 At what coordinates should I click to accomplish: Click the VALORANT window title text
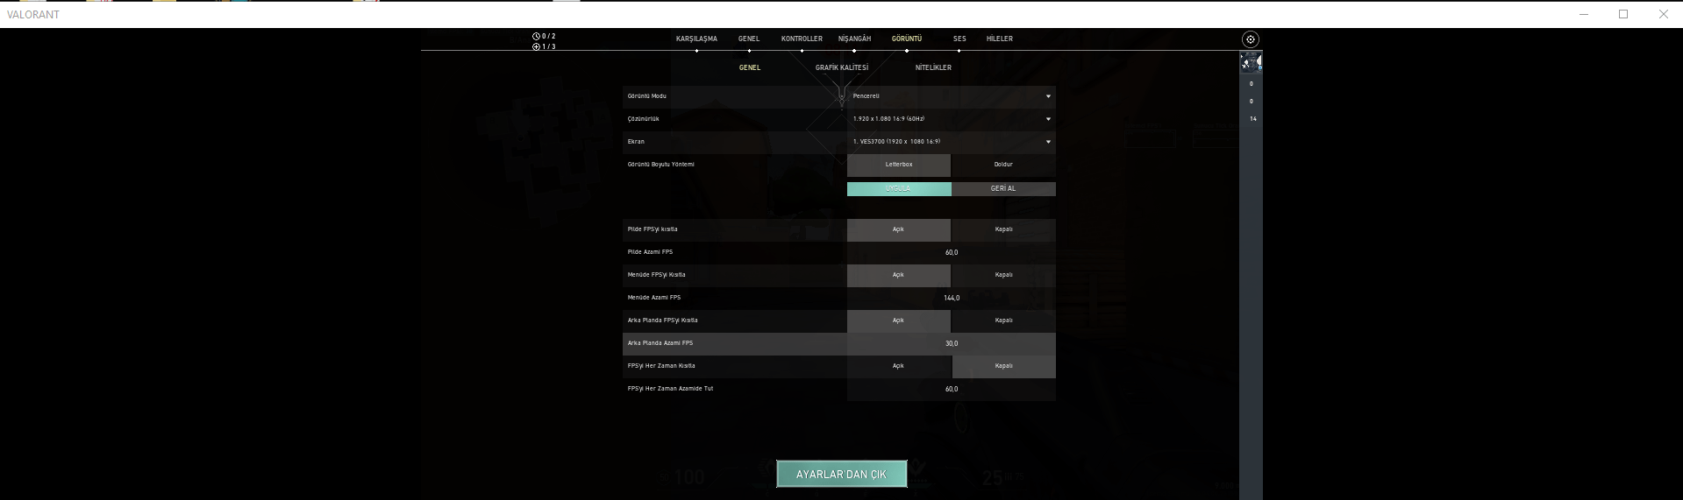[x=33, y=15]
